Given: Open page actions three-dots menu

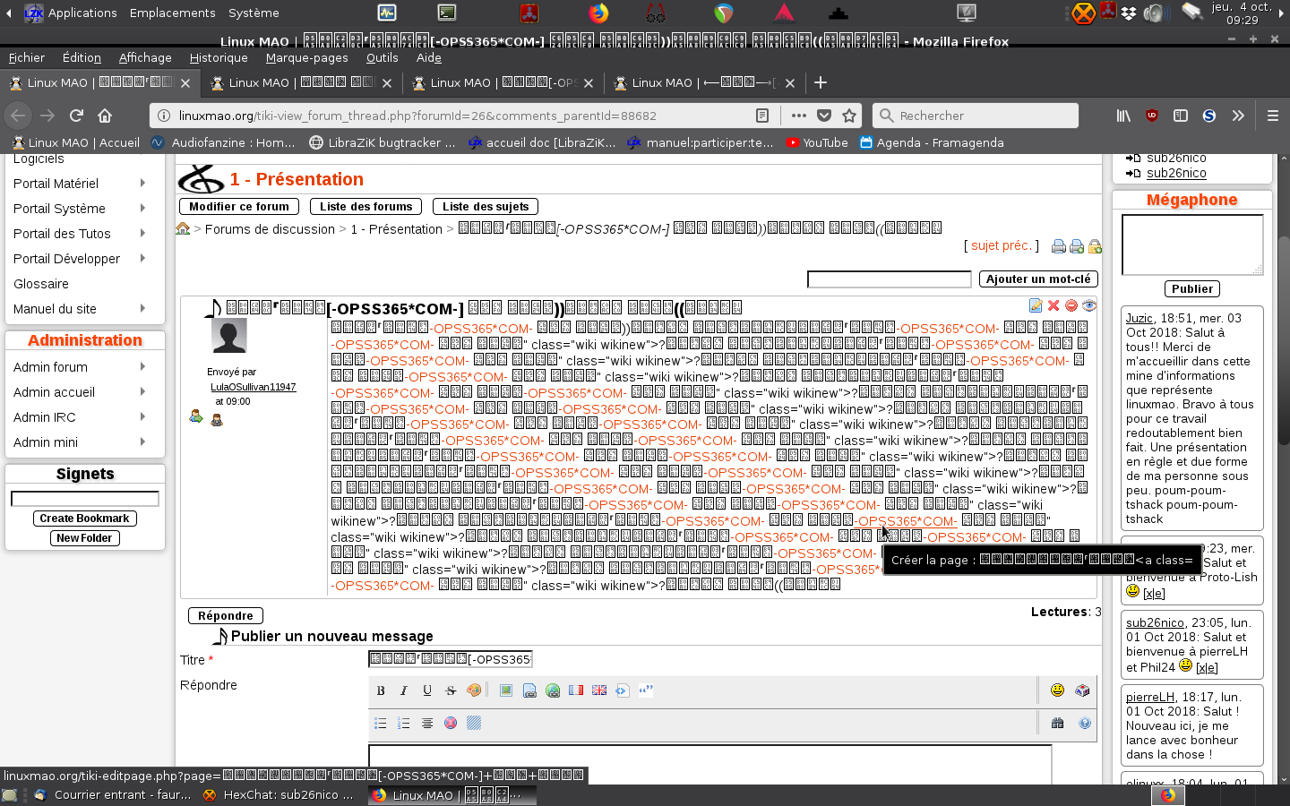Looking at the screenshot, I should click(799, 116).
